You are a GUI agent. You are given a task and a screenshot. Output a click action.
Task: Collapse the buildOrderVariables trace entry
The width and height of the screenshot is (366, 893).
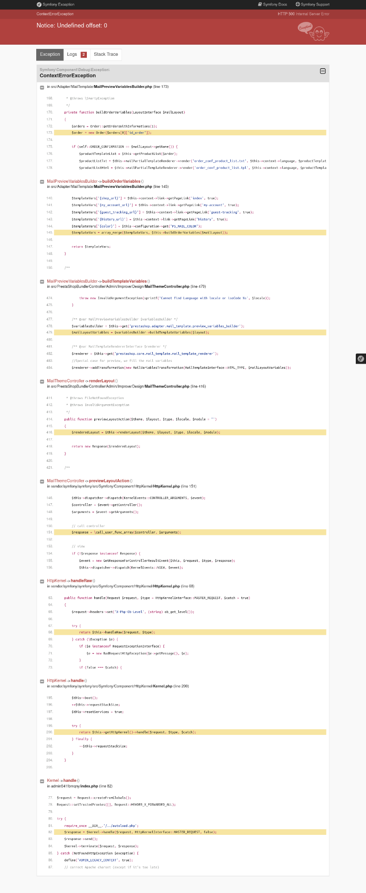(42, 182)
